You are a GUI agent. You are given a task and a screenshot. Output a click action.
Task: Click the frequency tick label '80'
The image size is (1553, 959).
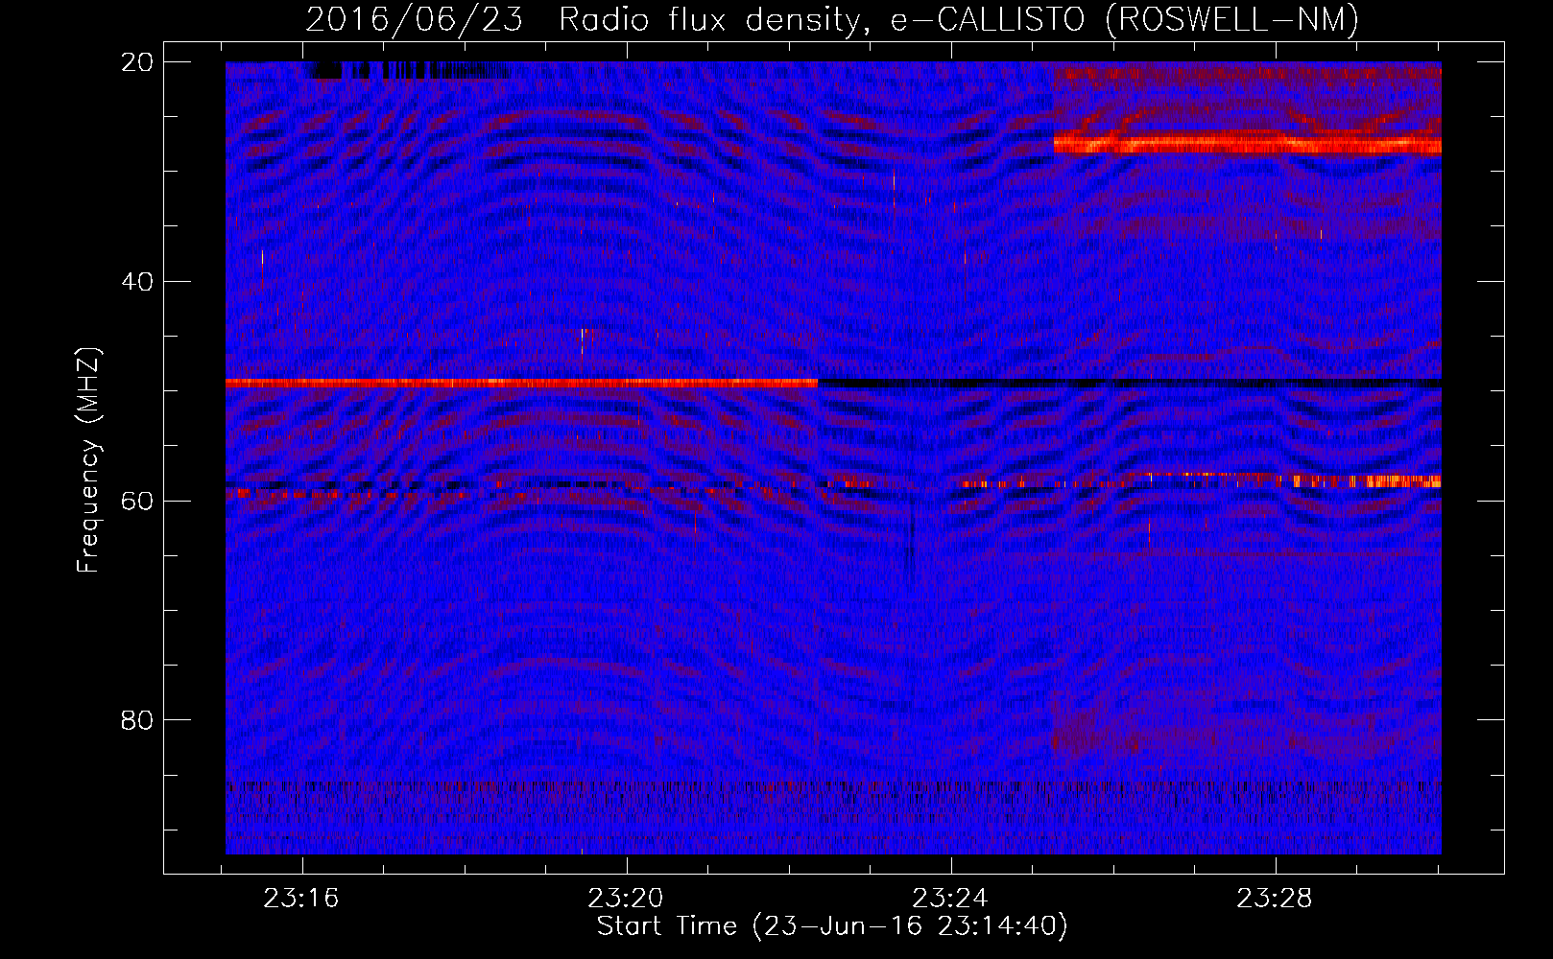coord(137,720)
